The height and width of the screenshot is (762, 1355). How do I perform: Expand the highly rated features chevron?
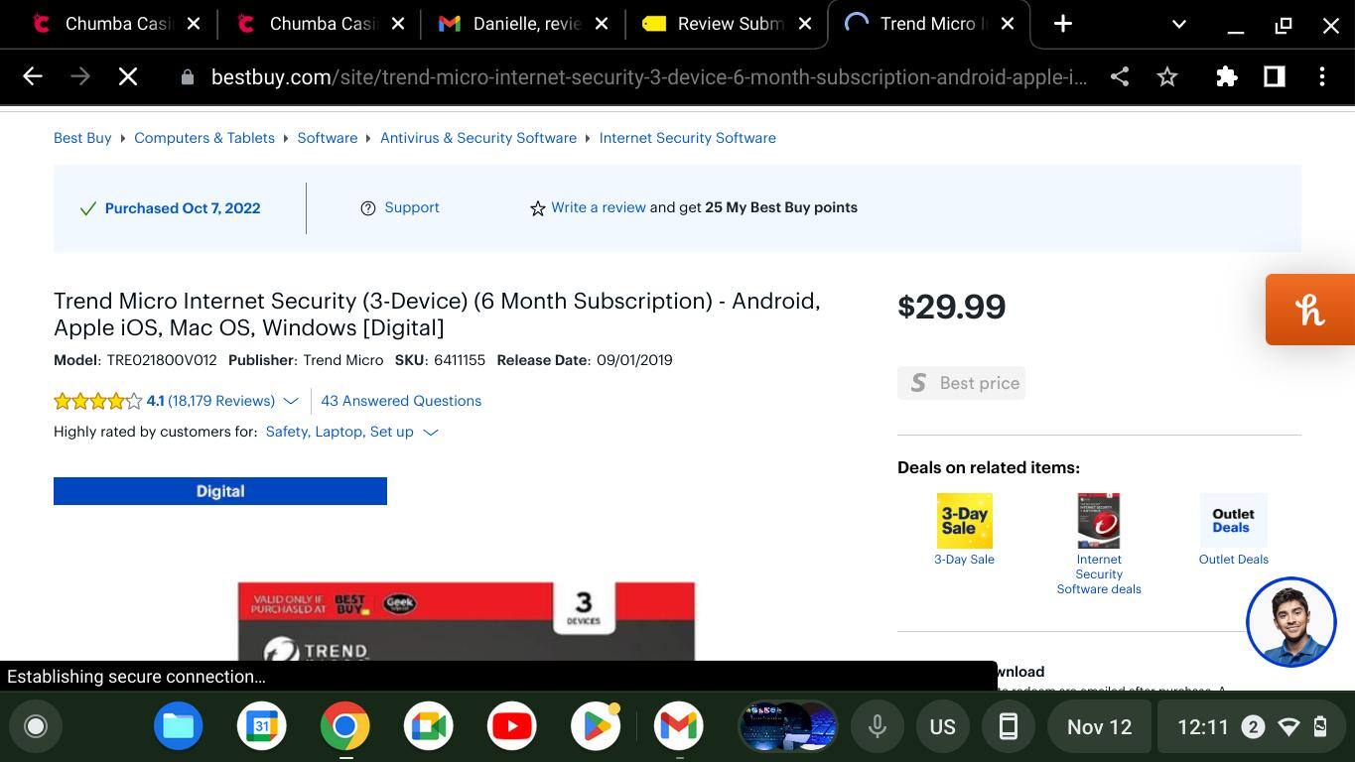[x=431, y=433]
